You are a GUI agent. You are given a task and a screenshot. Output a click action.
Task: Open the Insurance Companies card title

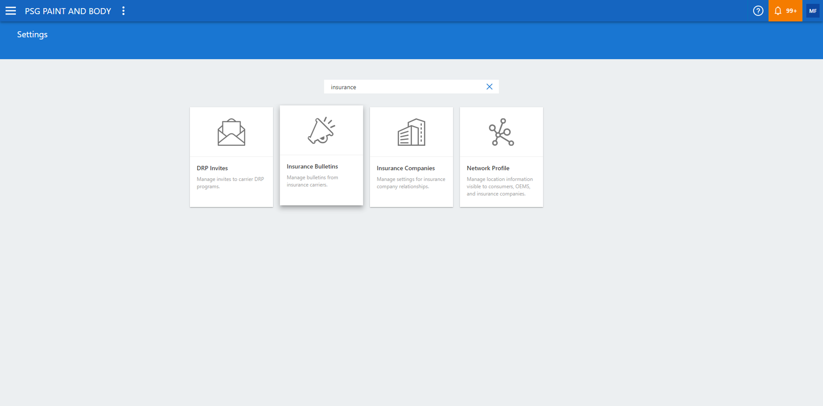tap(405, 168)
